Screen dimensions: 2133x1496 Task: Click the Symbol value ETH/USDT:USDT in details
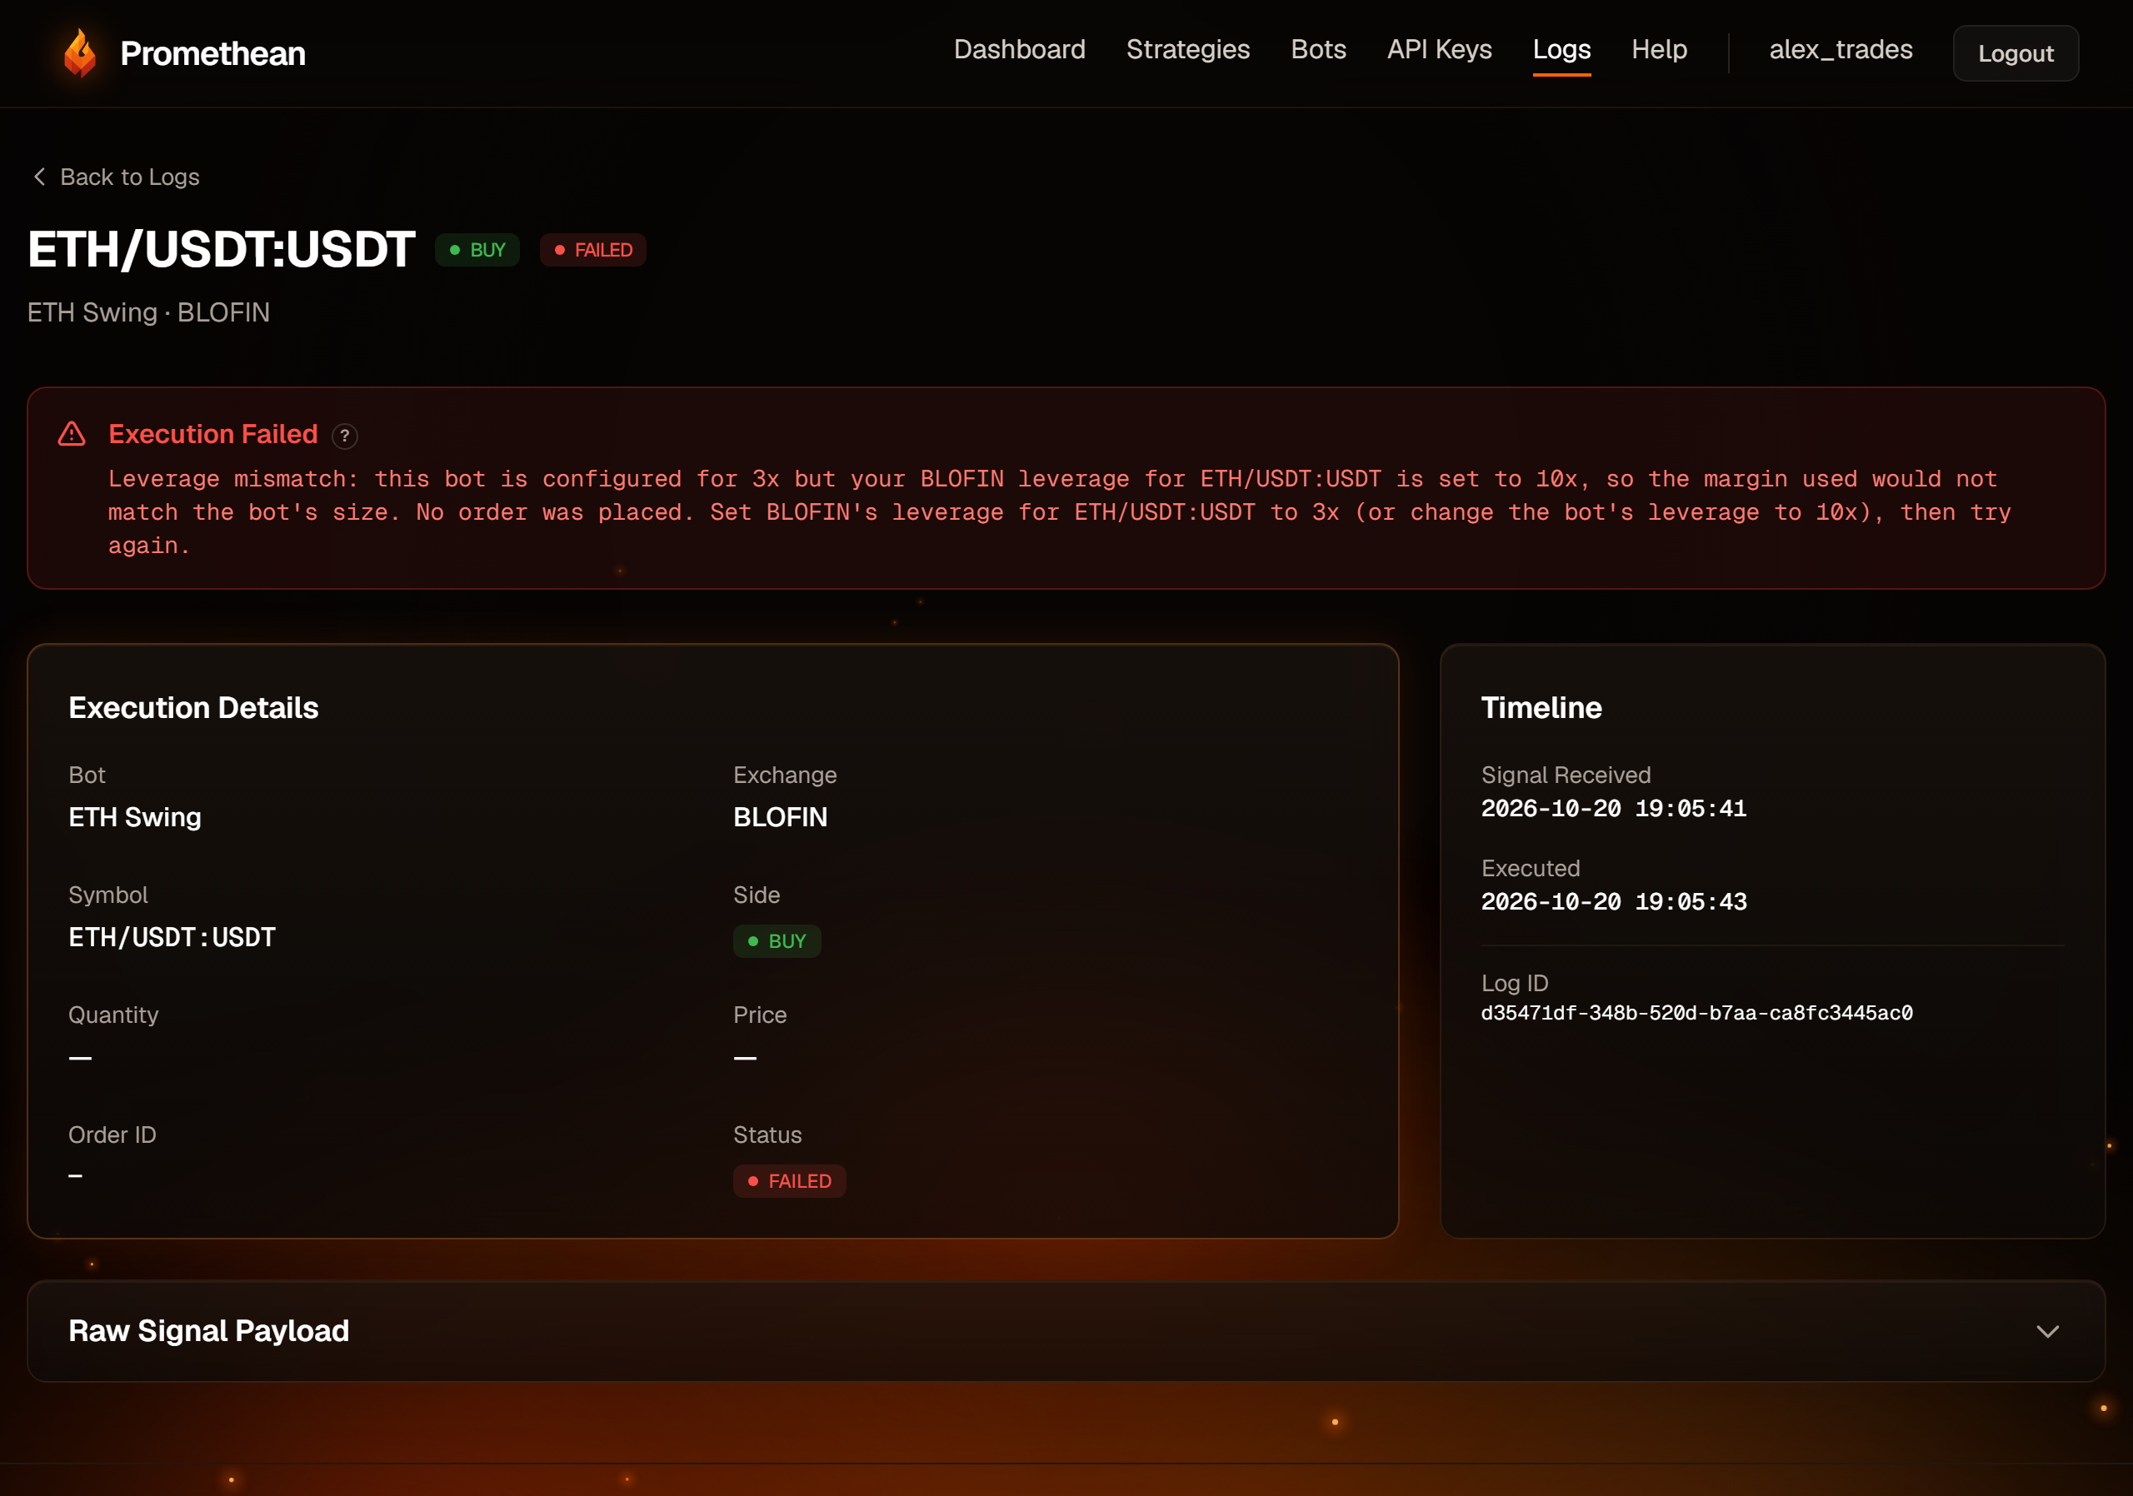[x=172, y=937]
